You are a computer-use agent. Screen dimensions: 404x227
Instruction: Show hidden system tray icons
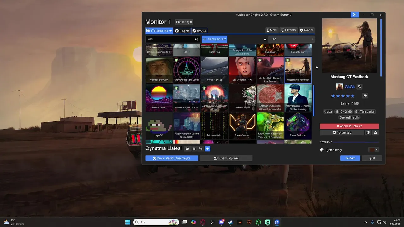tap(366, 222)
